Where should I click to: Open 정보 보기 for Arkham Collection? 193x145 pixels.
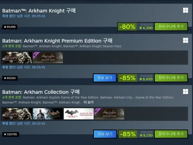pos(105,134)
